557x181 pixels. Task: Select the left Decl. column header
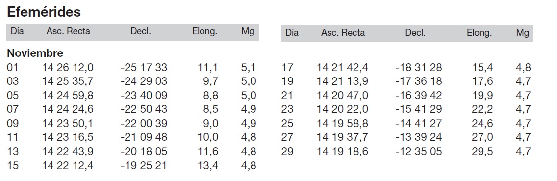tap(141, 31)
